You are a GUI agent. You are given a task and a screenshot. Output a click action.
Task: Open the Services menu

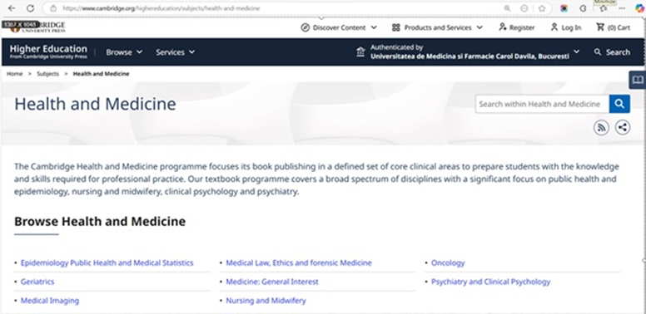[x=175, y=52]
